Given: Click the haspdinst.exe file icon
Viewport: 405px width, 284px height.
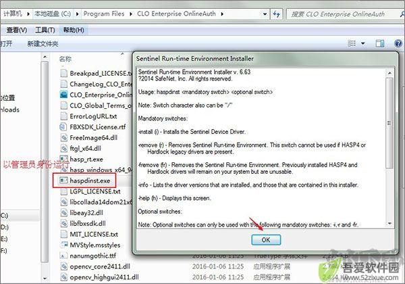Looking at the screenshot, I should [x=63, y=181].
